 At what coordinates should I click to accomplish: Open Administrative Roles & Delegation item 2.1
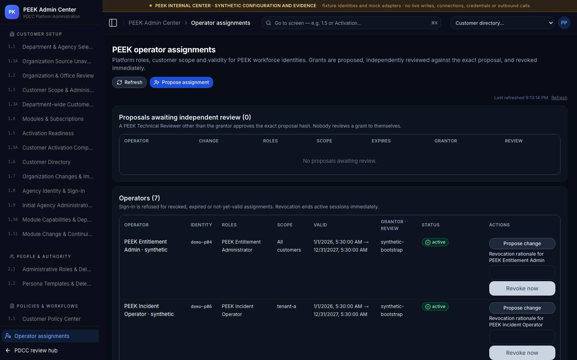[x=50, y=269]
